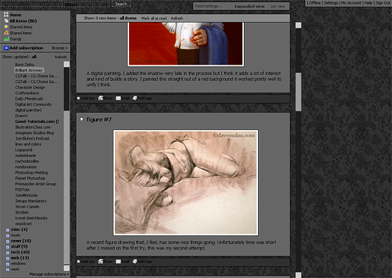
Task: Click the Add subscription plus icon
Action: click(6, 48)
